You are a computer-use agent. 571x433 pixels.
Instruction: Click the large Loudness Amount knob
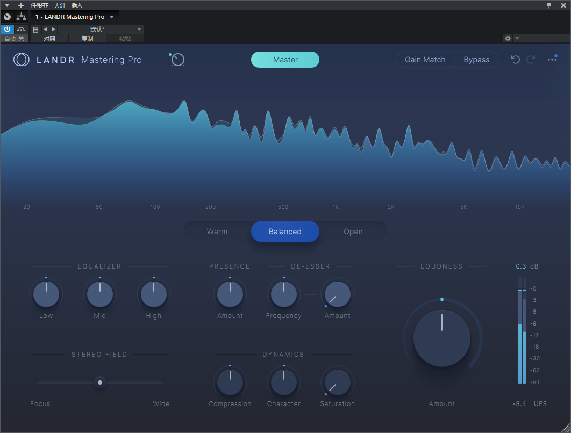coord(442,338)
